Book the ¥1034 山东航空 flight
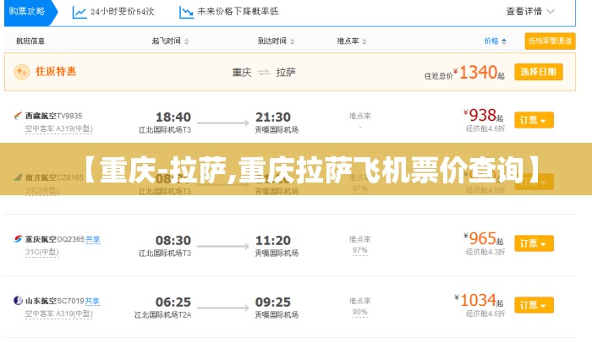Image resolution: width=592 pixels, height=338 pixels. (x=534, y=305)
